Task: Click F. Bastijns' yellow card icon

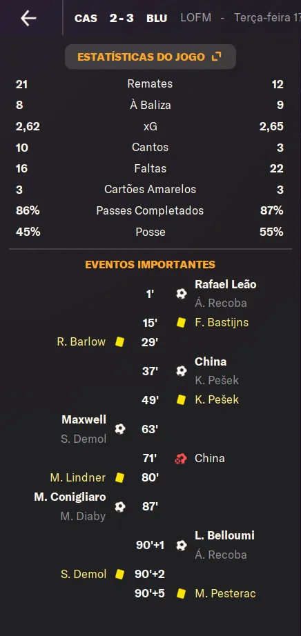Action: pyautogui.click(x=181, y=322)
